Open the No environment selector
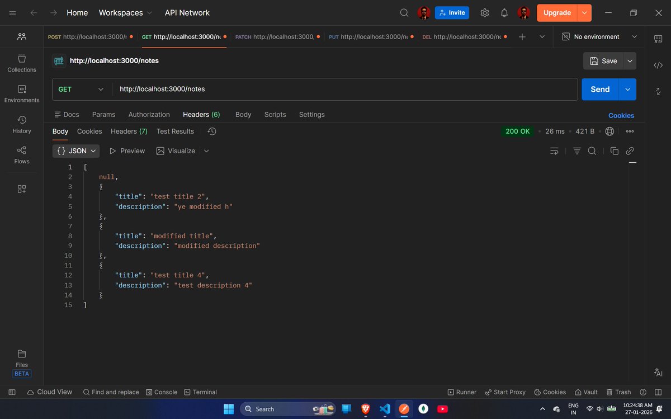Screen dimensions: 671x419 (x=599, y=36)
